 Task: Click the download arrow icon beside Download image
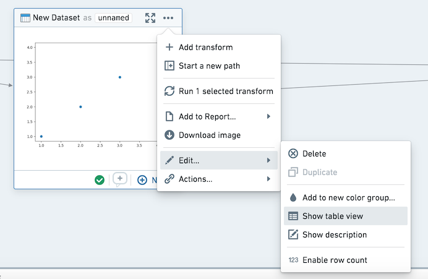pos(169,135)
